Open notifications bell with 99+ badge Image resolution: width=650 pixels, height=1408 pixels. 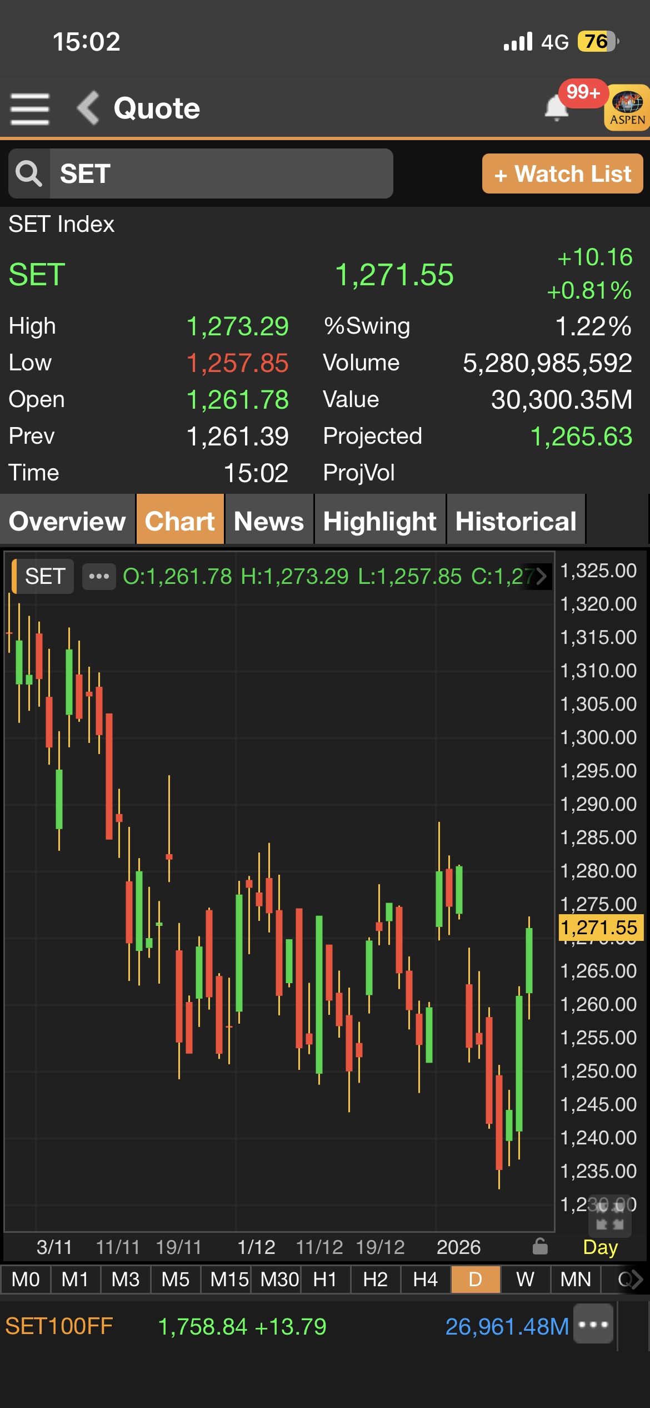tap(557, 107)
